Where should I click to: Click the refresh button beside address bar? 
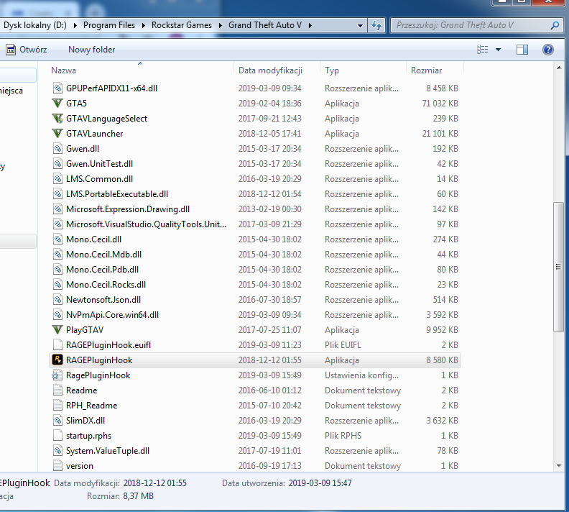376,25
